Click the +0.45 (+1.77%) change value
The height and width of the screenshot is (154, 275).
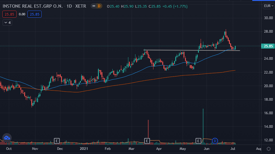tap(175, 7)
